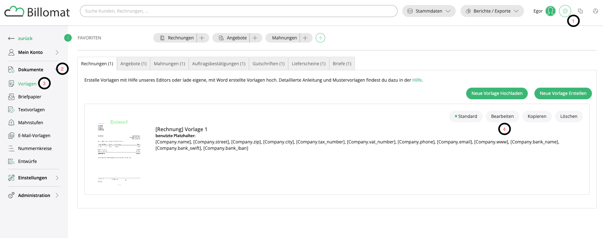Set template as Standard
This screenshot has width=603, height=238.
(x=466, y=116)
